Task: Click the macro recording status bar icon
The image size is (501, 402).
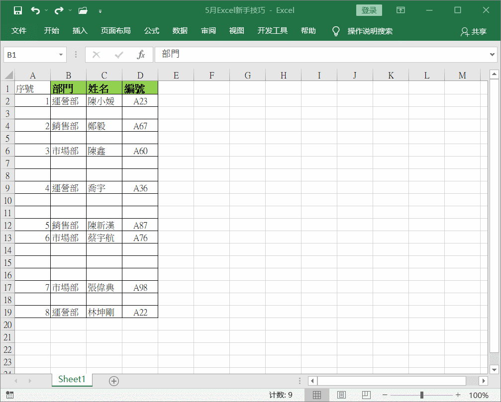Action: click(x=10, y=395)
